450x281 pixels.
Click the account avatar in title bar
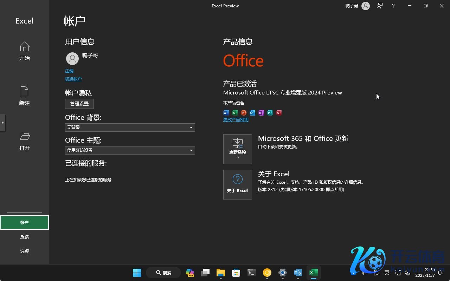366,6
